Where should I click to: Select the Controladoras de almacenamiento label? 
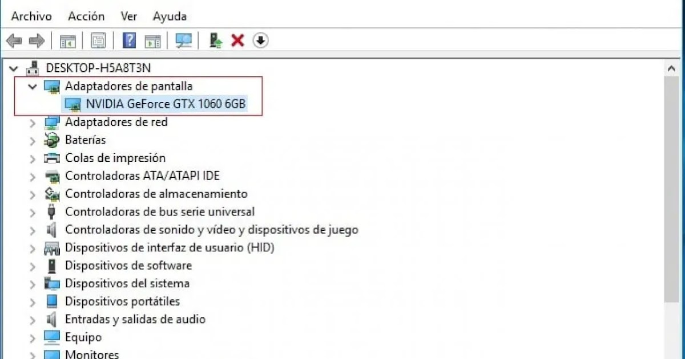coord(156,194)
